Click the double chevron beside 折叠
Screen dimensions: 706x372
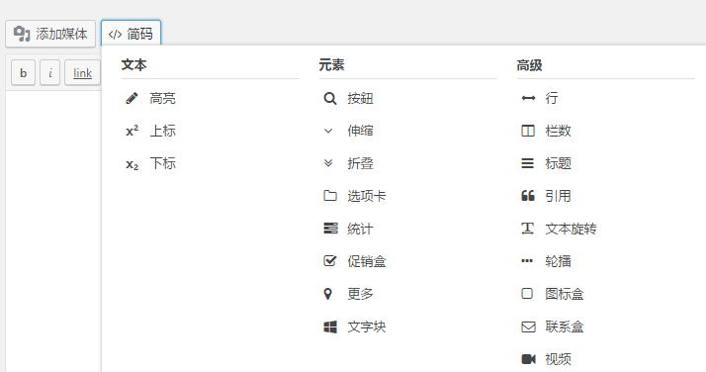pos(328,163)
